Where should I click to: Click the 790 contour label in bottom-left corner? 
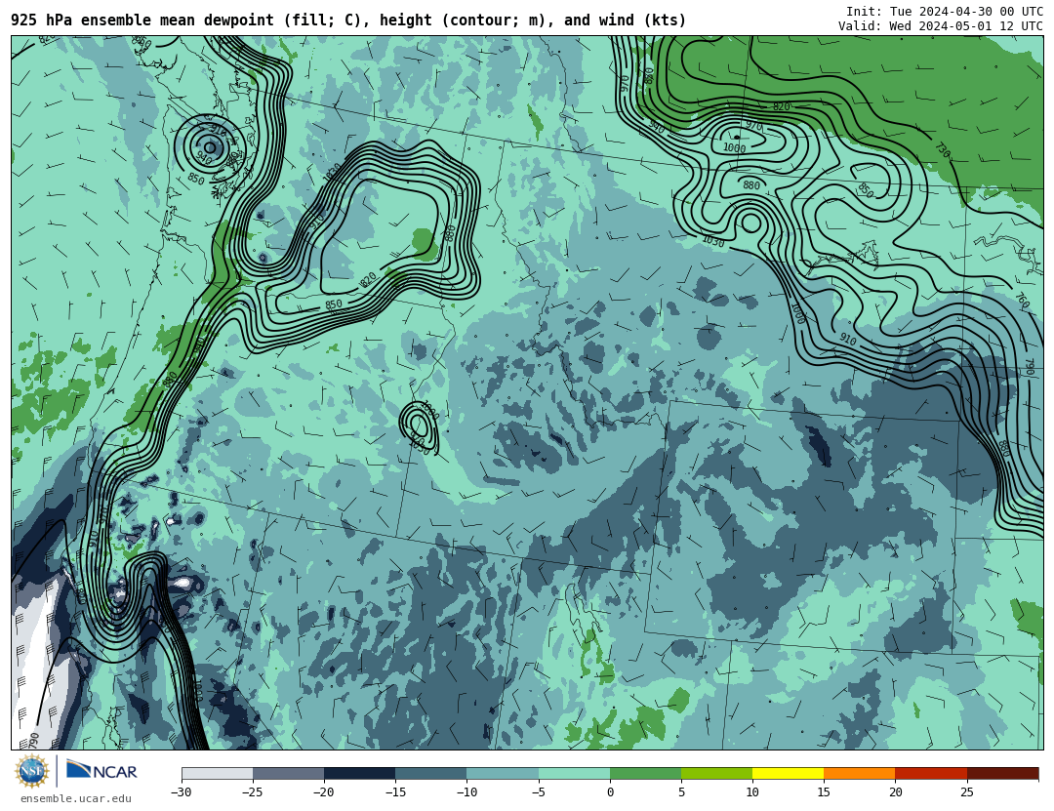tap(33, 741)
